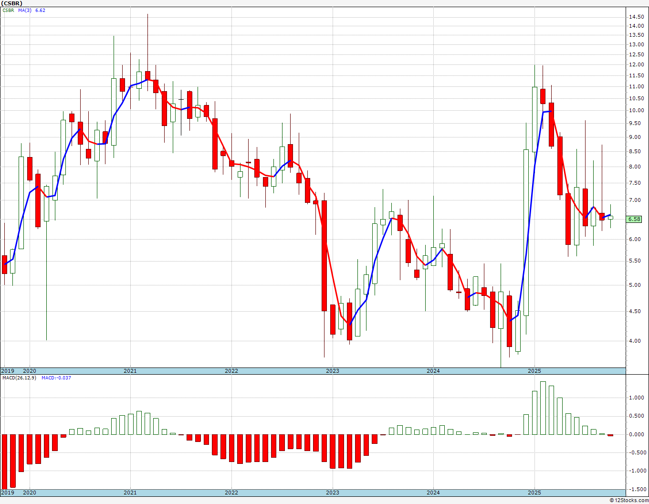Click the 4.00 price axis label
The width and height of the screenshot is (649, 504).
[634, 341]
